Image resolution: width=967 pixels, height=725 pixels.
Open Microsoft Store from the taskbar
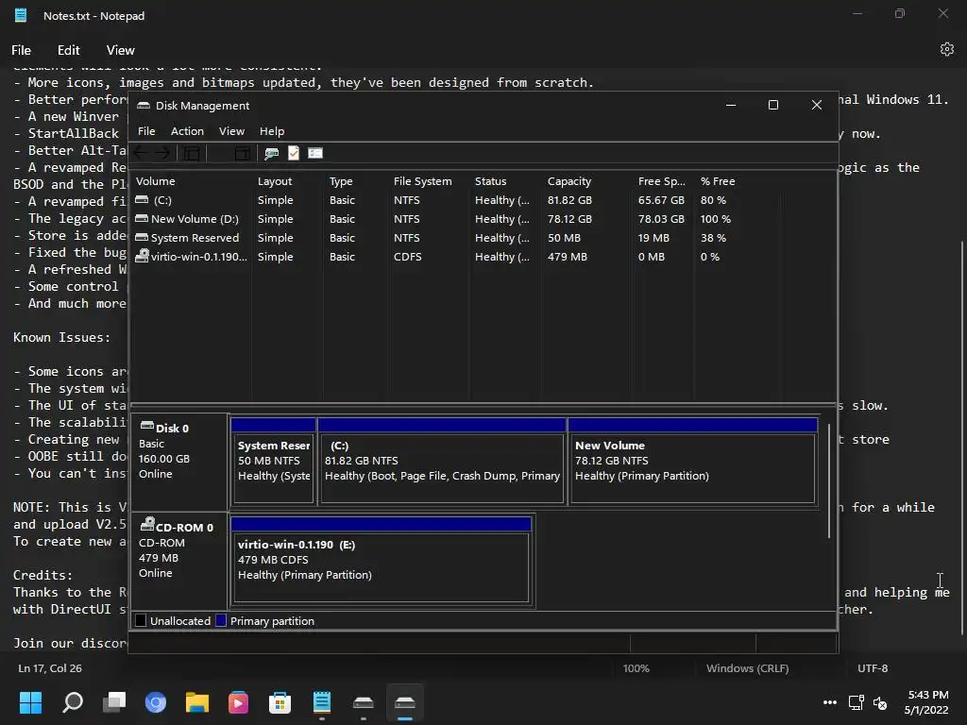click(280, 702)
